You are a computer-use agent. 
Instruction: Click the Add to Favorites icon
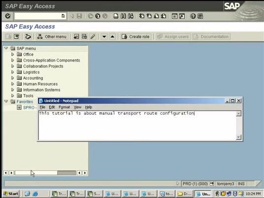coord(76,36)
